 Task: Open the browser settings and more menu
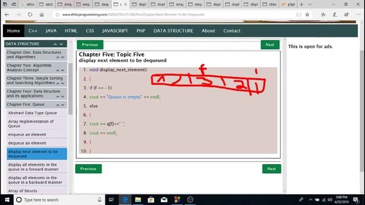358,14
